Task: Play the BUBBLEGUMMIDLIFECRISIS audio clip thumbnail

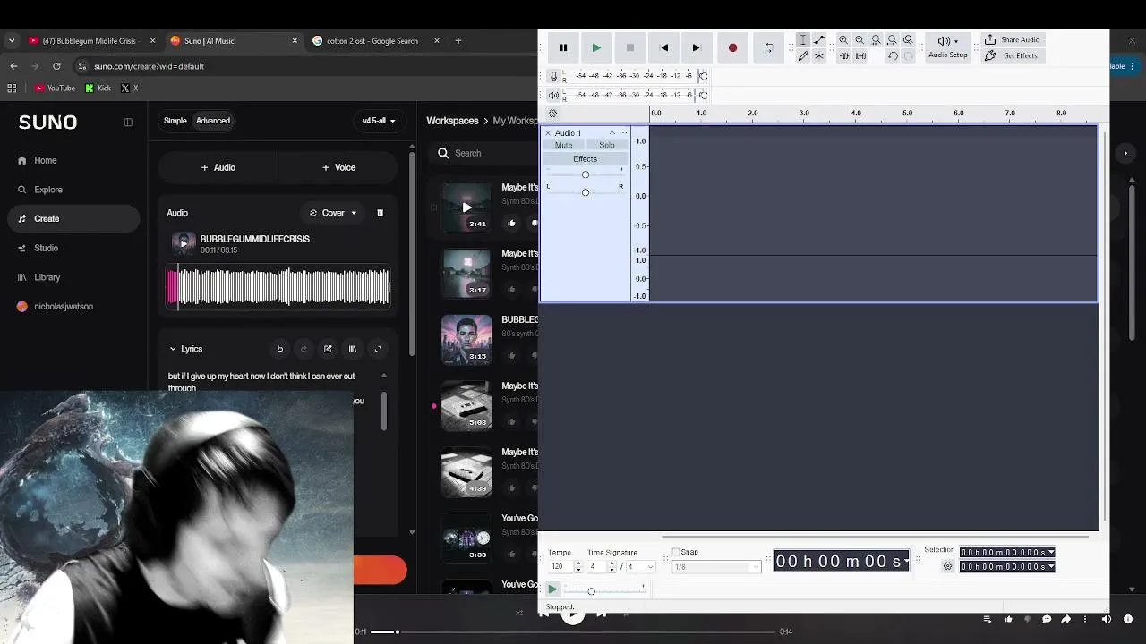Action: (x=184, y=243)
